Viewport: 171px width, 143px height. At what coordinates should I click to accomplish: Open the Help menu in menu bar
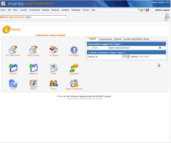click(93, 10)
